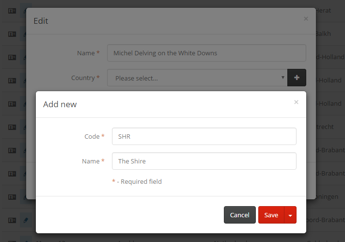This screenshot has width=345, height=242.
Task: Close the Add new dialog
Action: [296, 102]
